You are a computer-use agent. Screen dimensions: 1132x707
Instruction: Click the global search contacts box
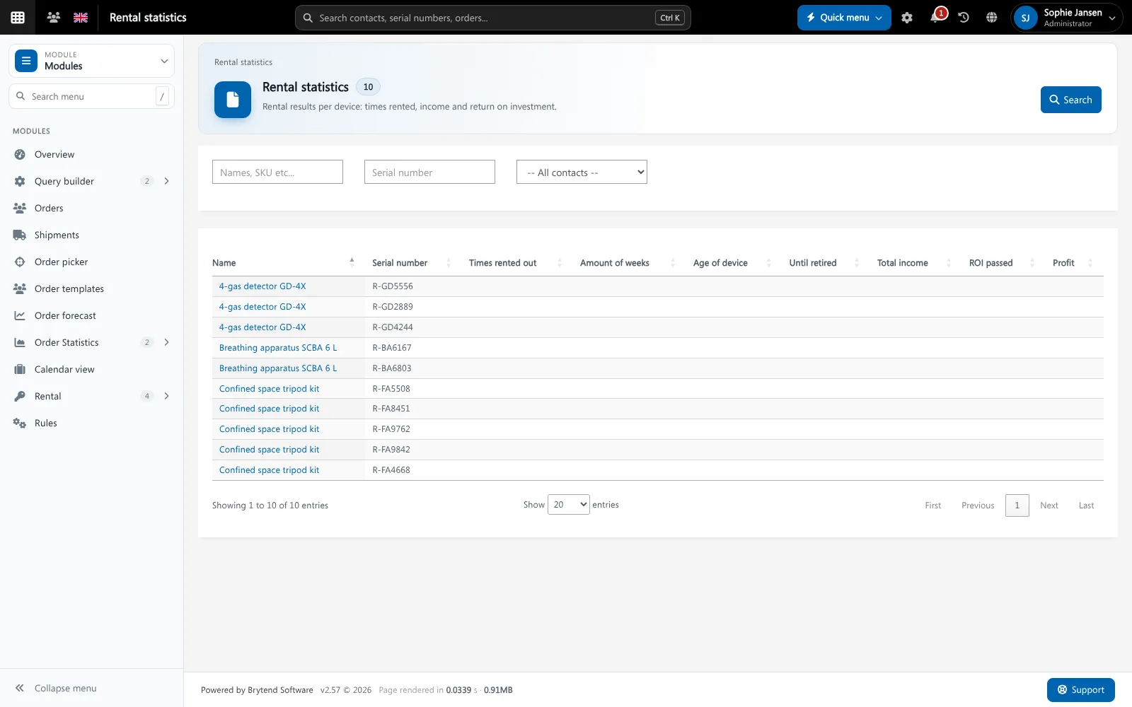coord(492,18)
